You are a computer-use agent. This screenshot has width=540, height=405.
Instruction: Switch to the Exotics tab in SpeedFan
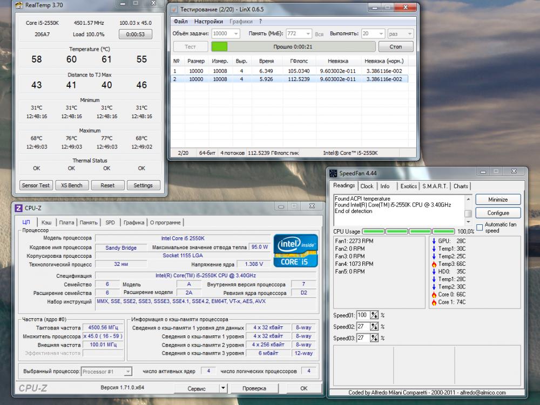point(408,186)
